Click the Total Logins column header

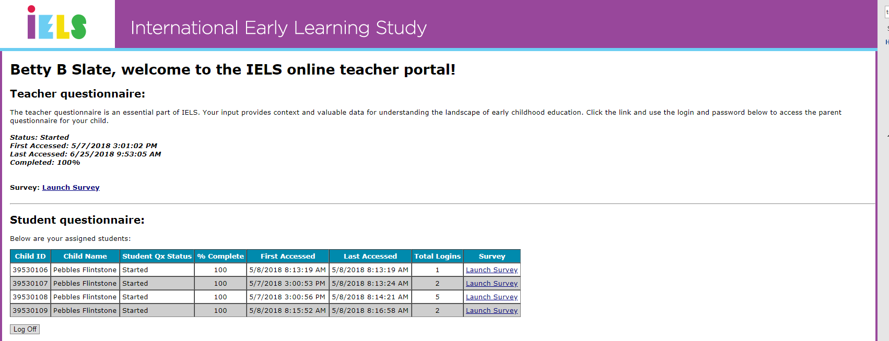[x=438, y=257]
